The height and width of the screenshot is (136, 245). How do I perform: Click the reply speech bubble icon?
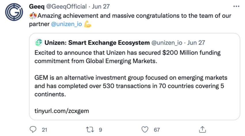[33, 130]
